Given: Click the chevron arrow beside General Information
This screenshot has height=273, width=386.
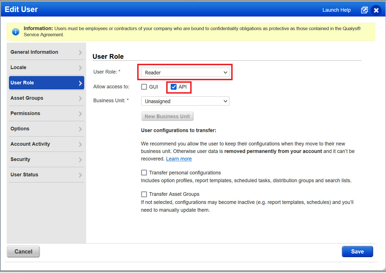Looking at the screenshot, I should pos(80,52).
